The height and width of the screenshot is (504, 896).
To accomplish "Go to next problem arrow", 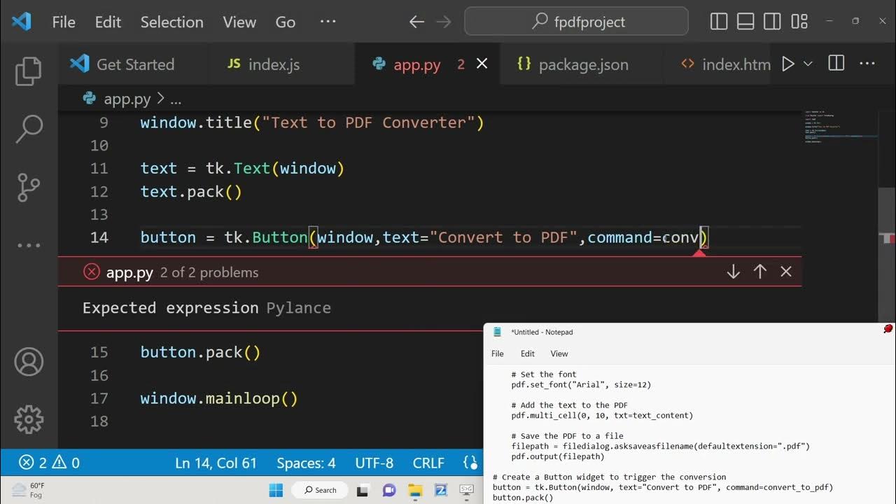I will click(733, 272).
